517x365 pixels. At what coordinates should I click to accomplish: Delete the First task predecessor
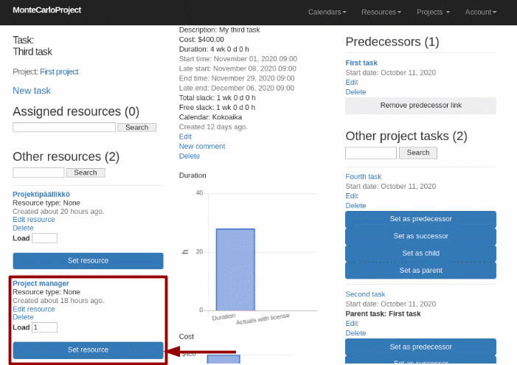coord(355,92)
